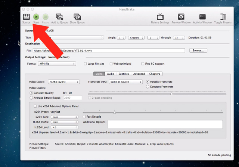Enable iPod 5G support checkbox
239x167 pixels.
click(x=143, y=64)
